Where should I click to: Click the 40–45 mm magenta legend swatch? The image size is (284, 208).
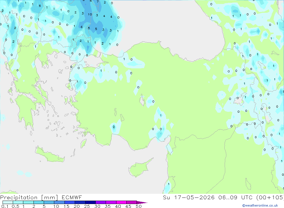(121, 202)
